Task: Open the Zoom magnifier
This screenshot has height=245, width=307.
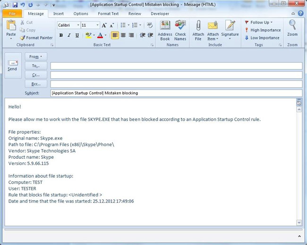Action: point(292,25)
